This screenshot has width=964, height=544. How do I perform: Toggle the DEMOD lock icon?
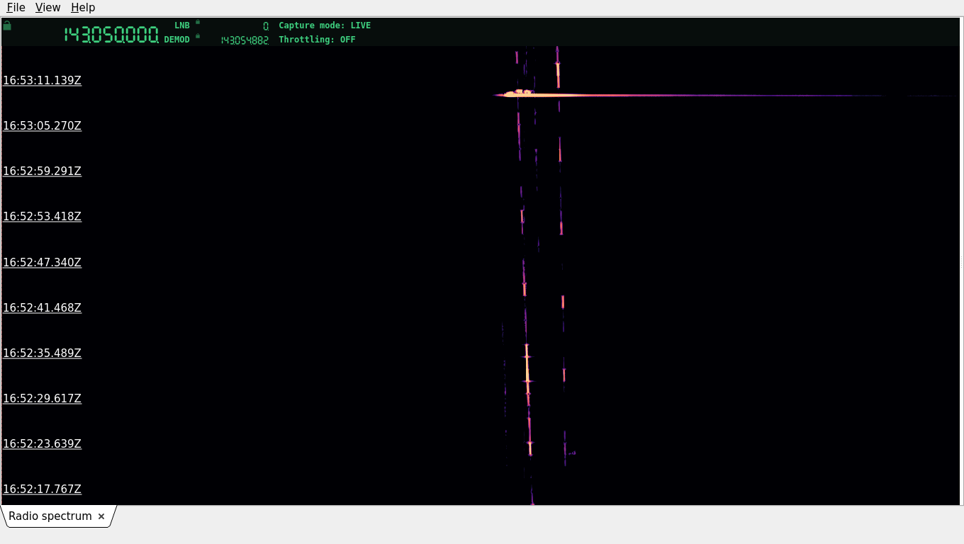coord(198,36)
